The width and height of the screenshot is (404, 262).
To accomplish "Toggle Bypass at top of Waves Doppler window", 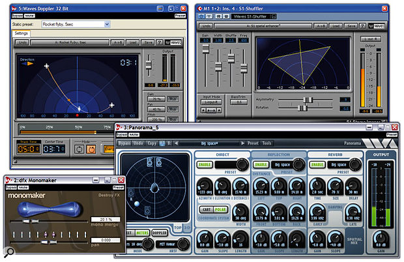I will (17, 16).
